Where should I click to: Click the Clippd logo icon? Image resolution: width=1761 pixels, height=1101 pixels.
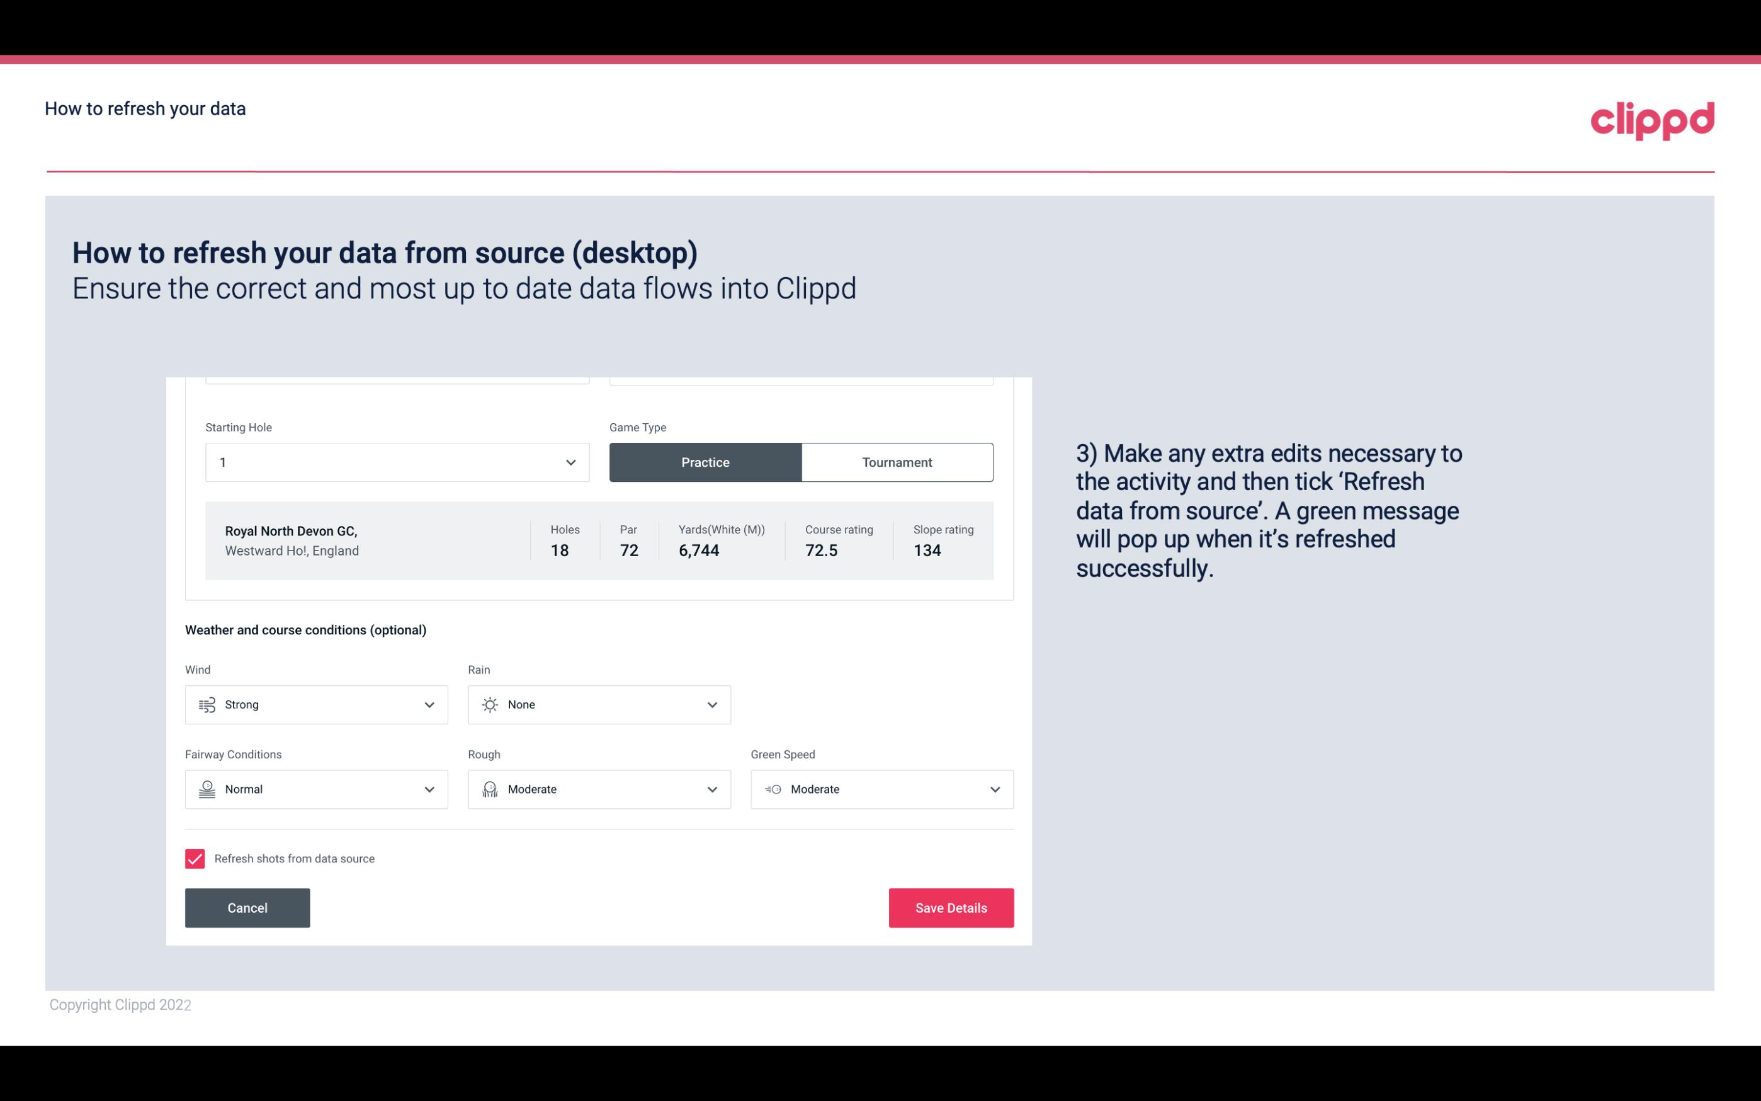1652,118
